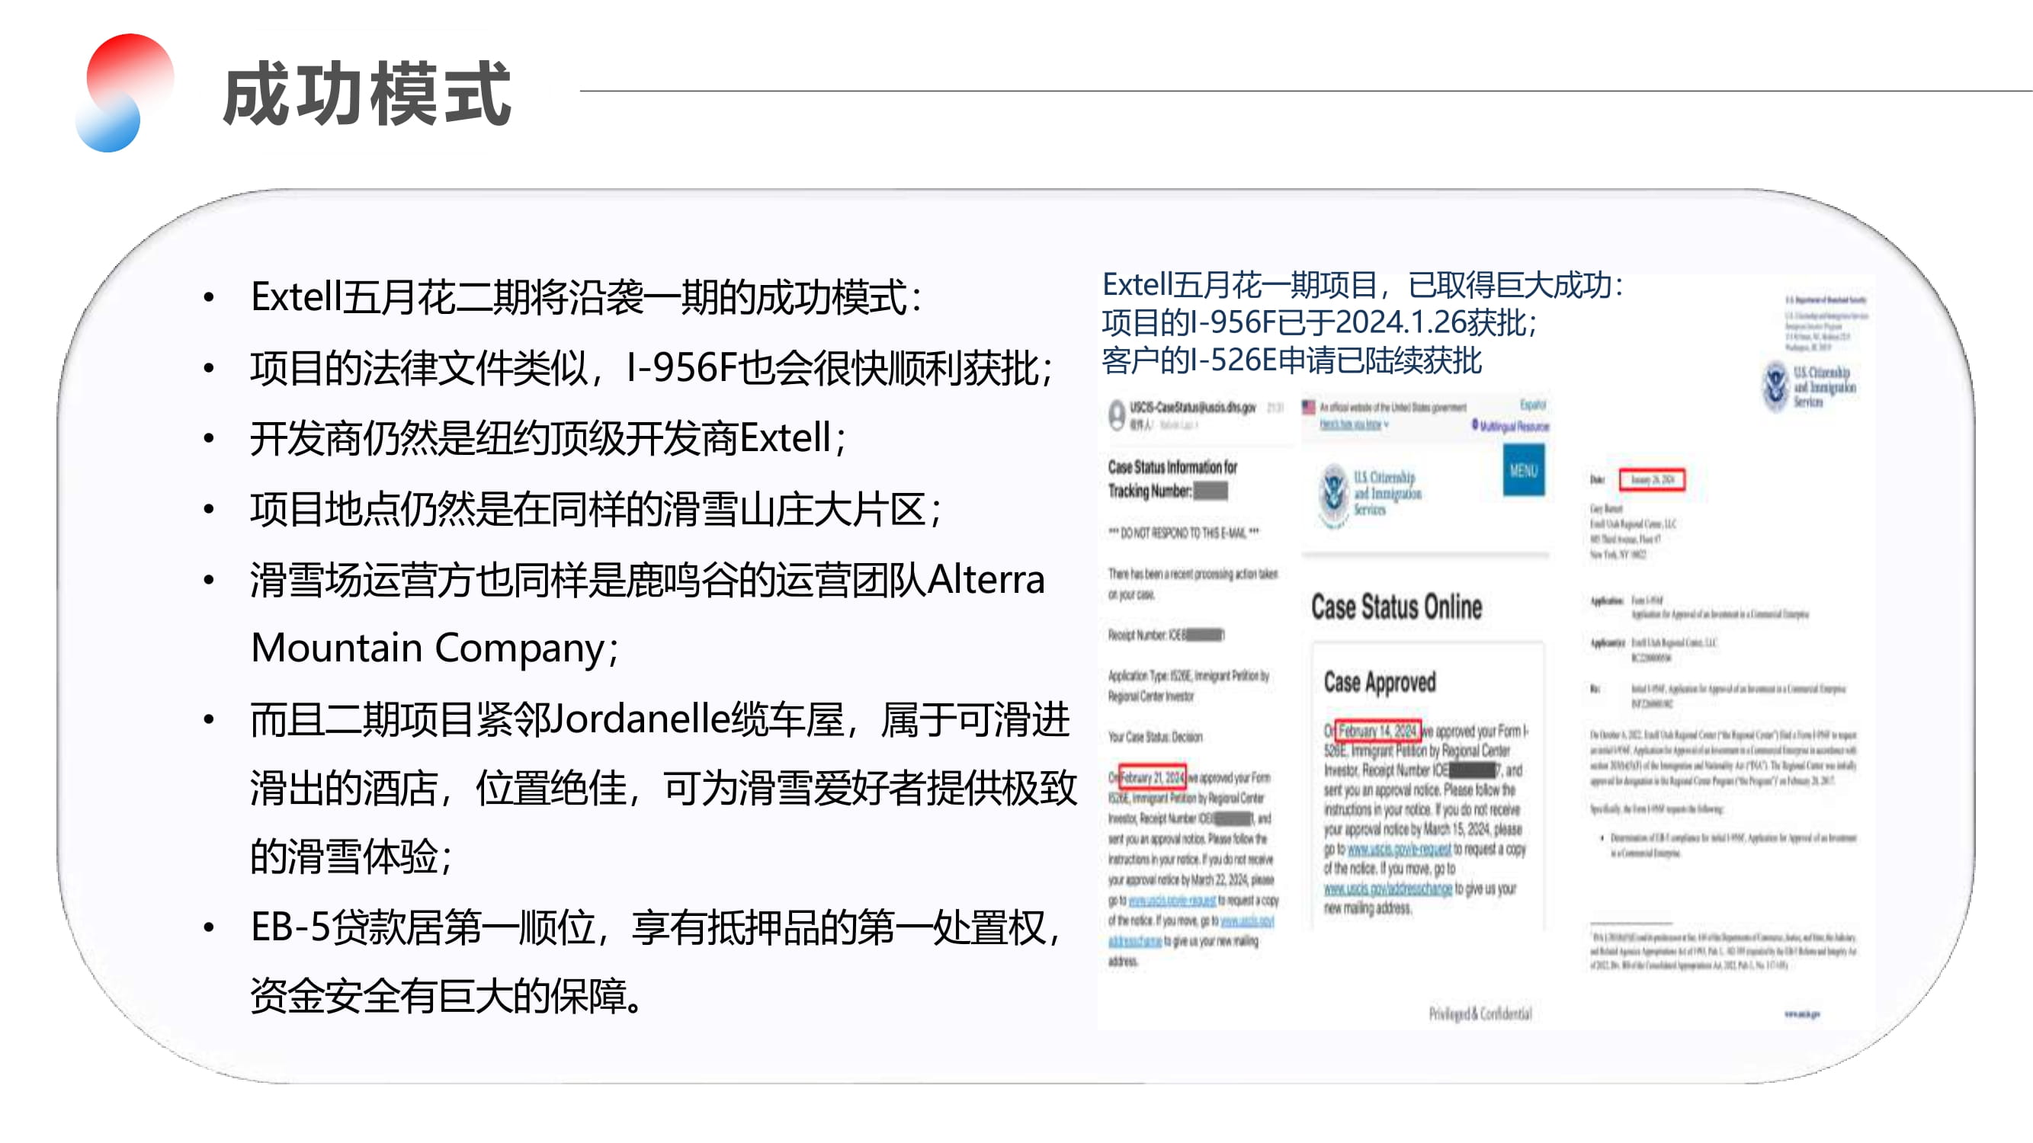Click bullet "开发商仍然是纽约顶级开发商Extell"
2033x1143 pixels.
(548, 439)
